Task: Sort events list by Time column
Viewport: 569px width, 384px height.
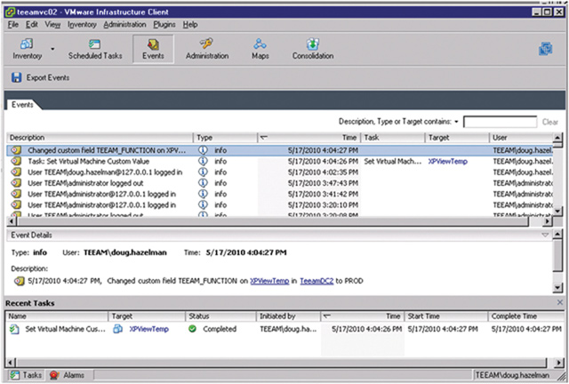Action: tap(309, 138)
